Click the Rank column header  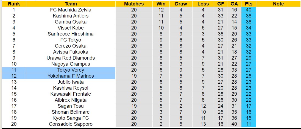[x=14, y=4]
